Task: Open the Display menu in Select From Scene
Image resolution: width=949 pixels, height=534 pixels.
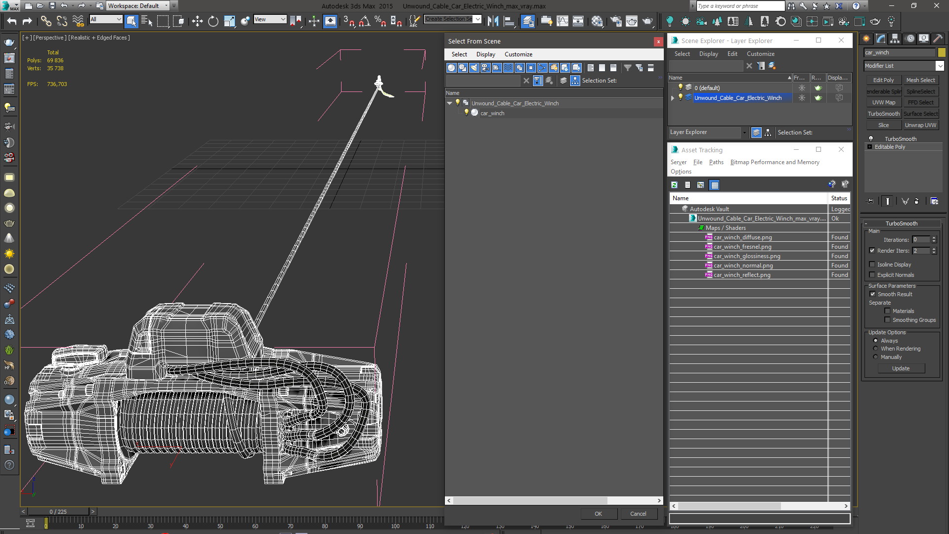Action: 485,54
